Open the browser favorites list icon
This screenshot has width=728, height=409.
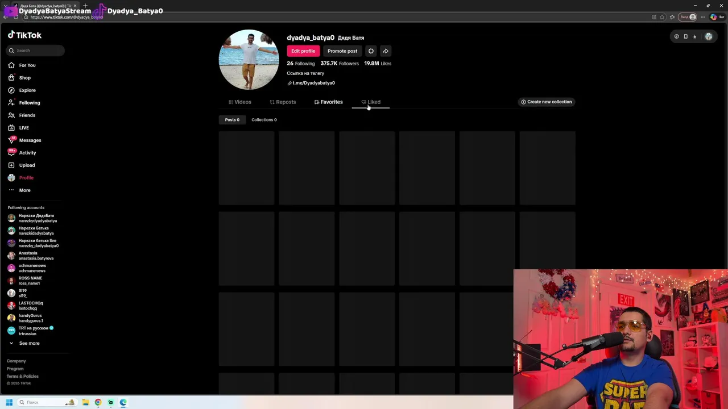pyautogui.click(x=672, y=17)
